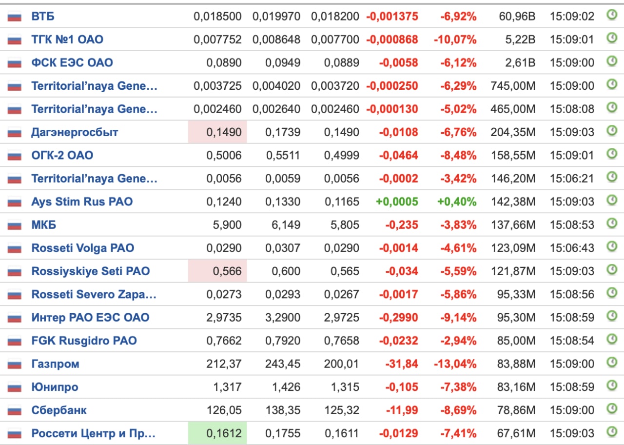Screen dimensions: 624x445
Task: Click the Russian flag icon beside FGK Rusgidro PAO
Action: tap(15, 341)
